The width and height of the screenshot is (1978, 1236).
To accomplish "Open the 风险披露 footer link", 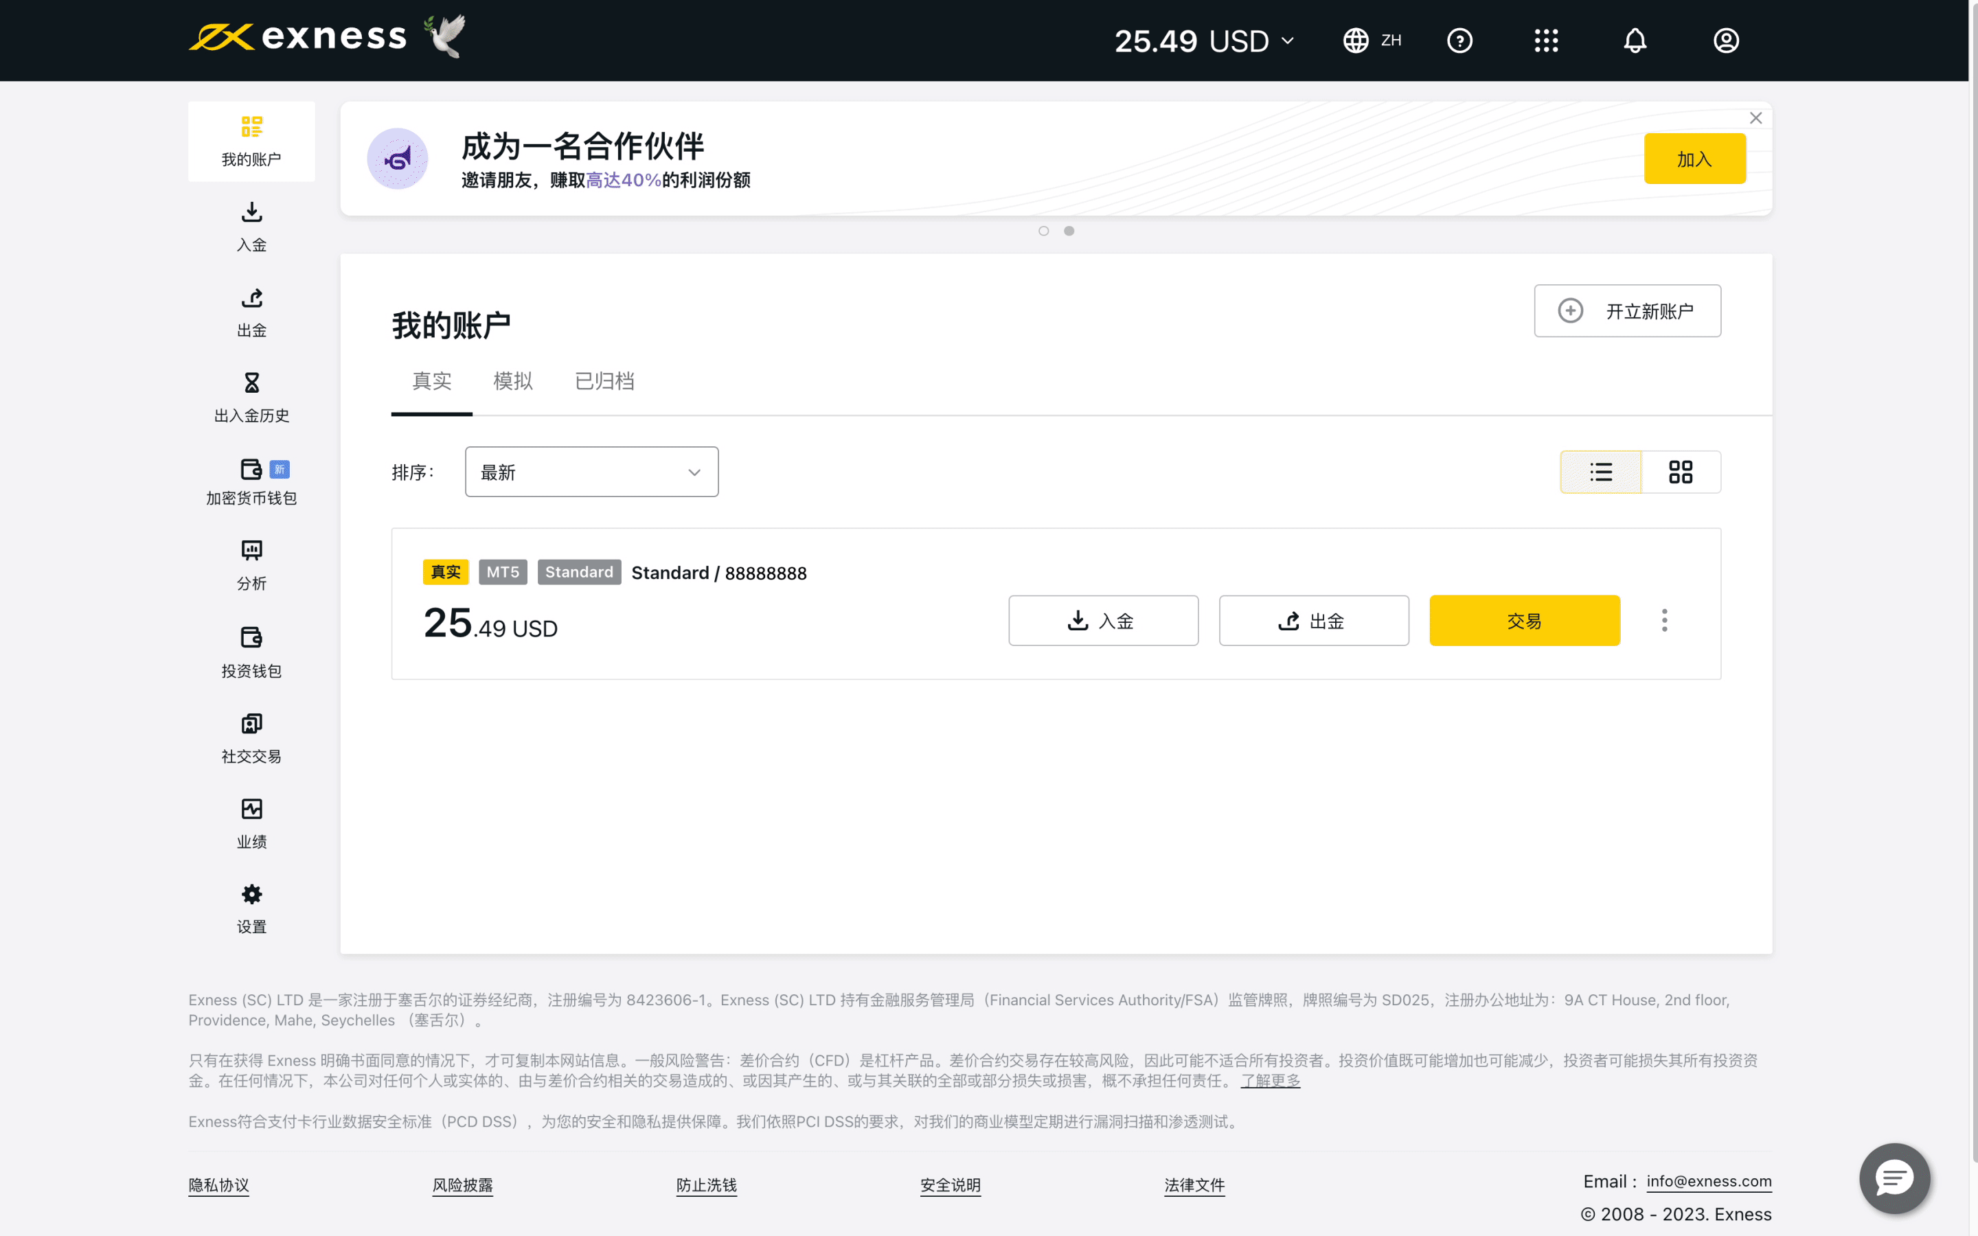I will (463, 1185).
